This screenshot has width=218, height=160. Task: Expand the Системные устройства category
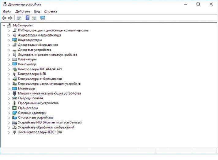point(9,118)
